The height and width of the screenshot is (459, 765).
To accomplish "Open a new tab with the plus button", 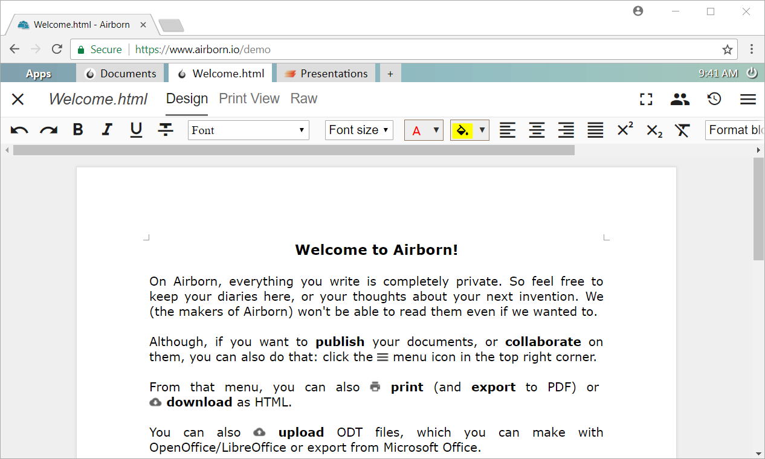I will coord(390,73).
